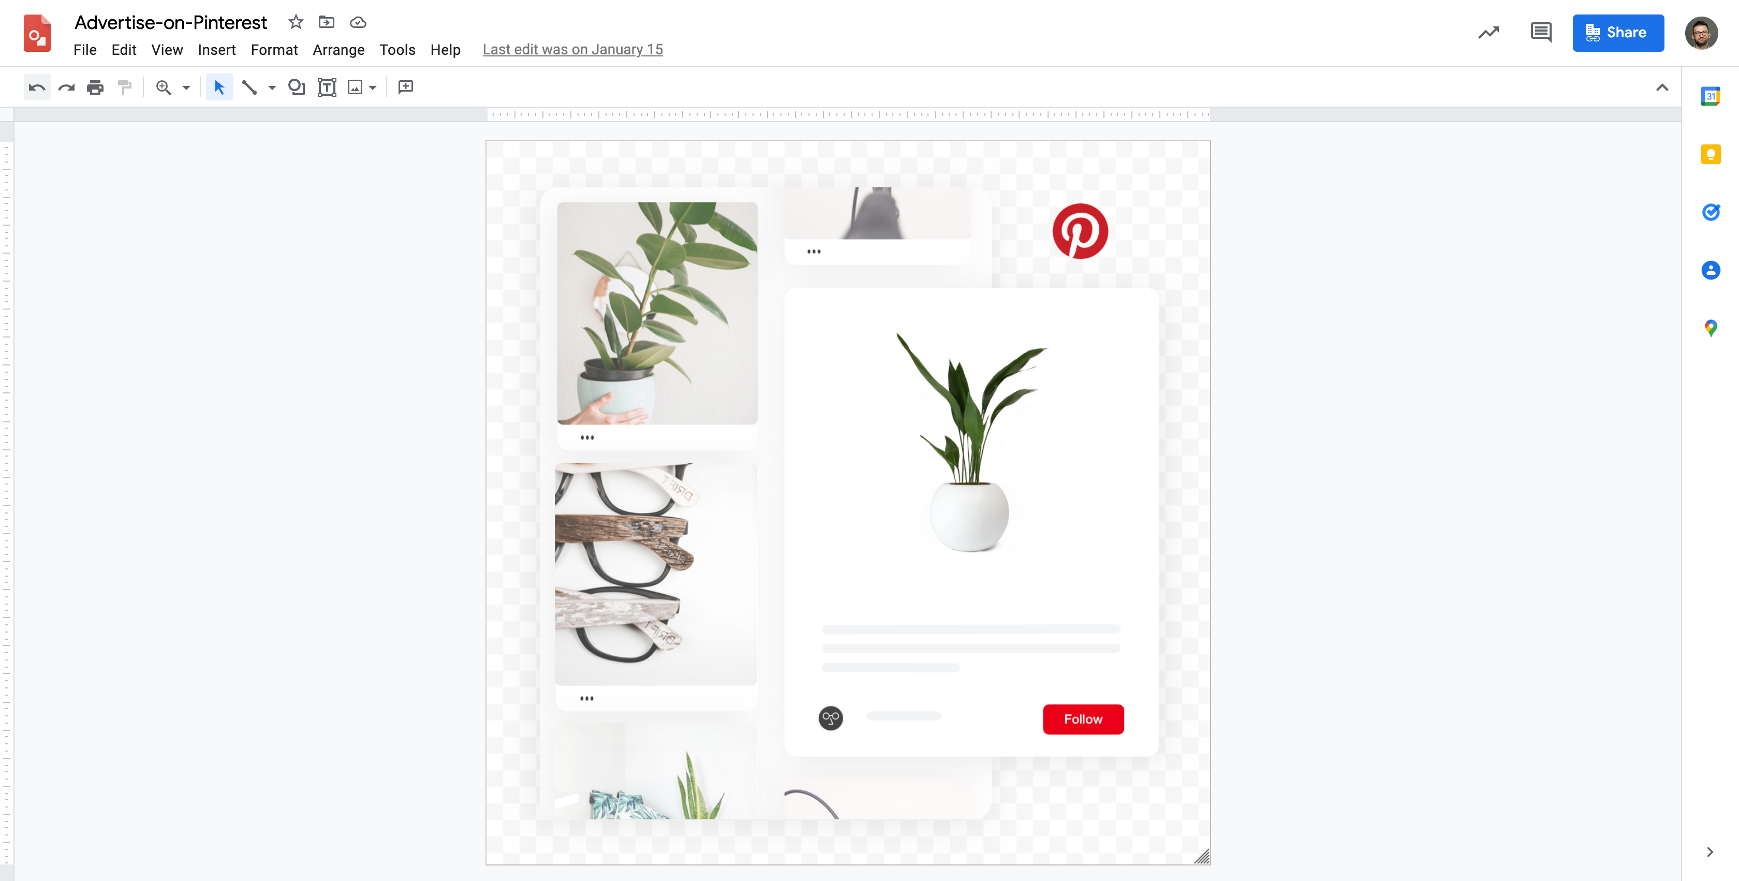Click the undo button
Screen dimensions: 1739x881
click(35, 86)
